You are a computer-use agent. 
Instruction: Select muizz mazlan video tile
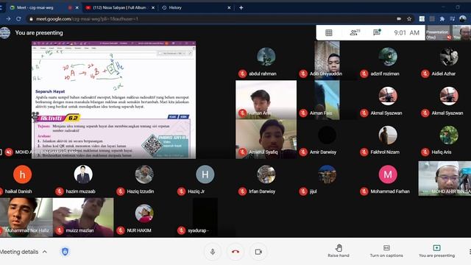click(83, 217)
